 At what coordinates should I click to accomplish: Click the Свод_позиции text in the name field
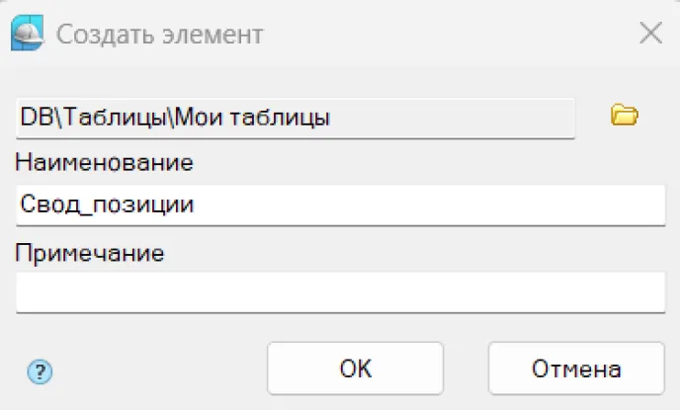click(106, 205)
